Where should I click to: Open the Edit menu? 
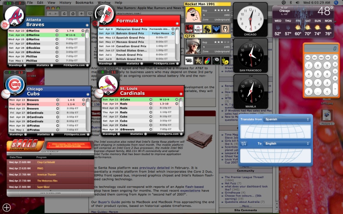[x=40, y=3]
